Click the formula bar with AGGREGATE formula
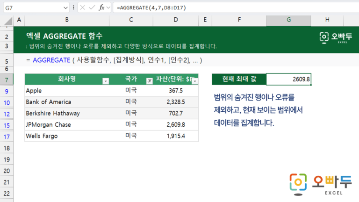This screenshot has height=202, width=359. coord(236,8)
